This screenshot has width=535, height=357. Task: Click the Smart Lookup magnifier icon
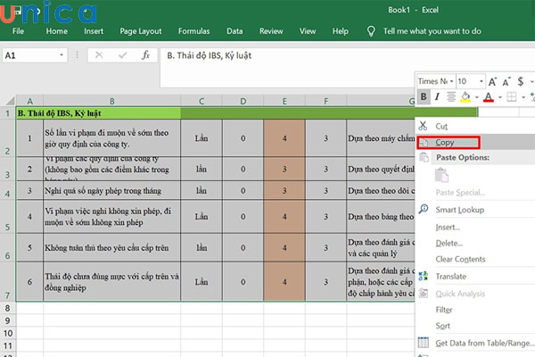423,210
